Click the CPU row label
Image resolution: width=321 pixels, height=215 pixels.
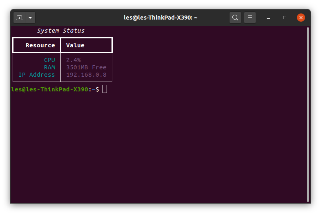coord(49,60)
